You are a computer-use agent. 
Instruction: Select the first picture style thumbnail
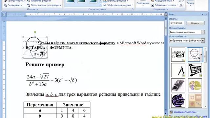click(70, 1)
